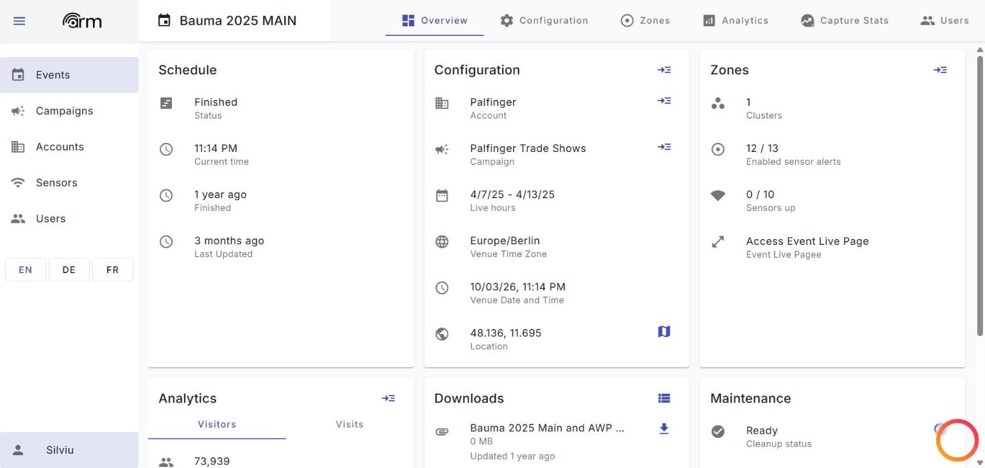Open the Analytics tab in the top bar
The height and width of the screenshot is (468, 985).
click(x=736, y=21)
